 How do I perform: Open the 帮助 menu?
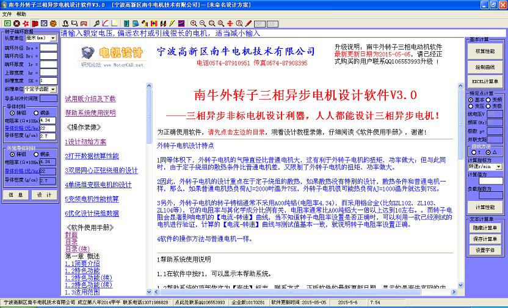point(21,13)
